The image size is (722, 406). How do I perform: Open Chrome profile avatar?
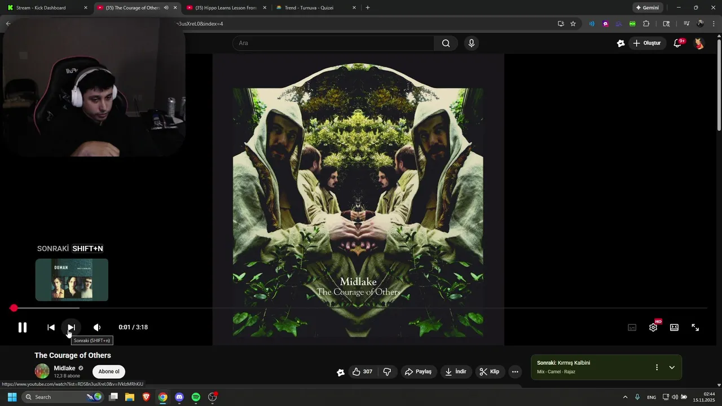coord(700,24)
